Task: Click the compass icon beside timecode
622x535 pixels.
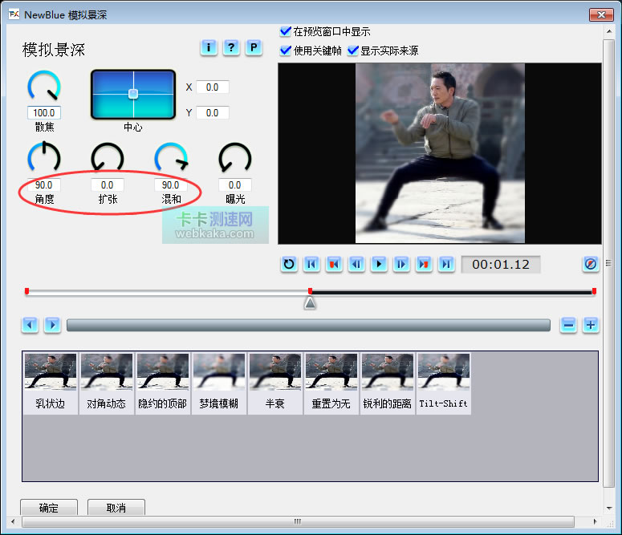Action: pos(591,264)
